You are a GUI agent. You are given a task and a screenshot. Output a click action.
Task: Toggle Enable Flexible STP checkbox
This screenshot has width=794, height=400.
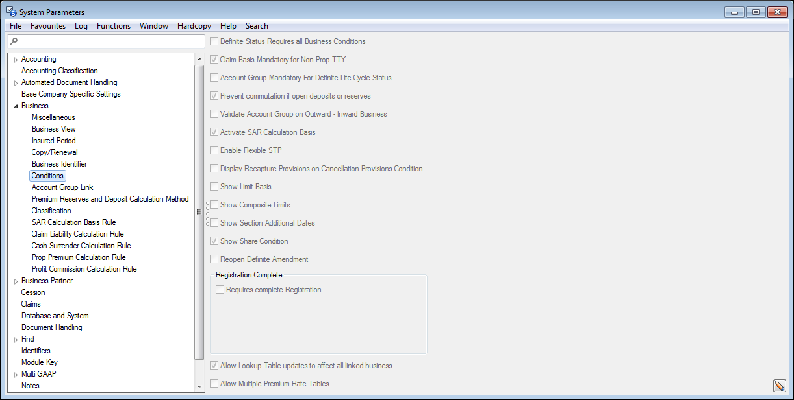[214, 150]
